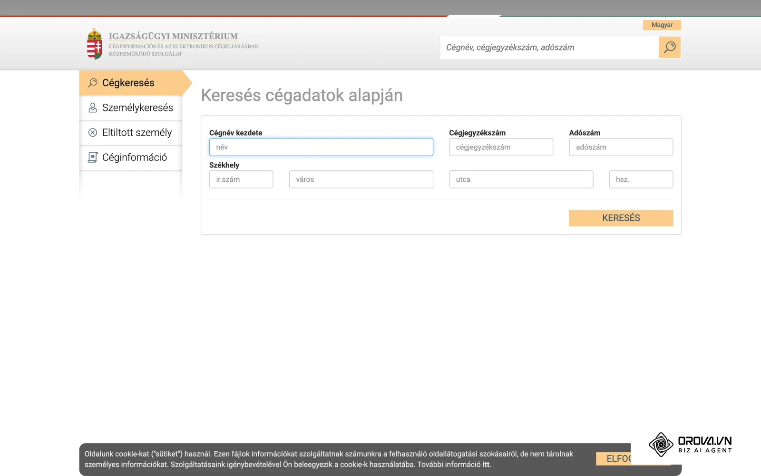Follow the 'itt' cookie information link

(486, 465)
